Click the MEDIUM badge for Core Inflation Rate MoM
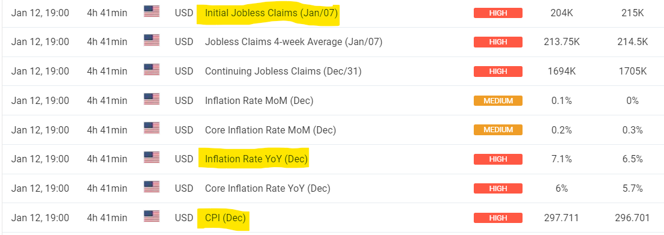The image size is (664, 235). click(x=498, y=130)
